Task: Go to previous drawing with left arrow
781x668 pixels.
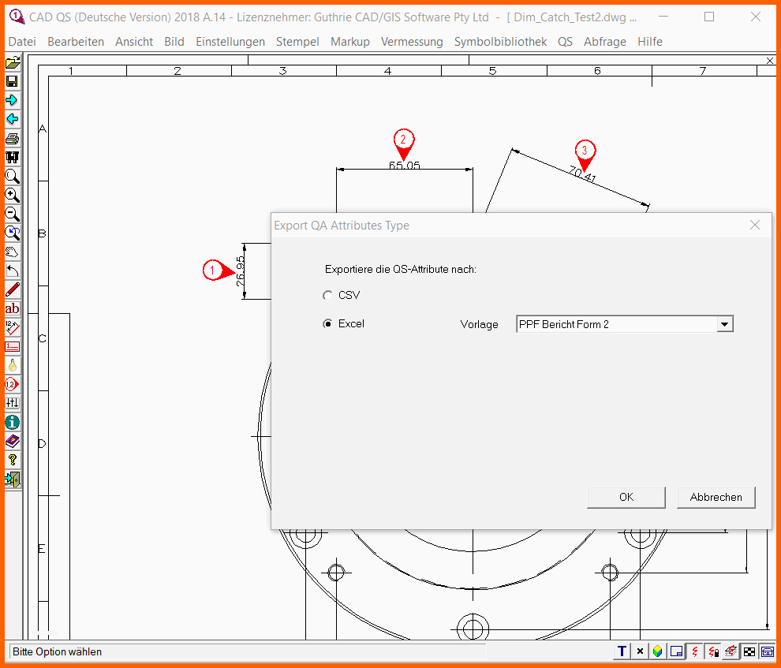Action: (x=13, y=119)
